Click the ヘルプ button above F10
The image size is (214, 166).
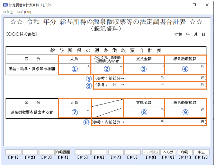coord(168,152)
